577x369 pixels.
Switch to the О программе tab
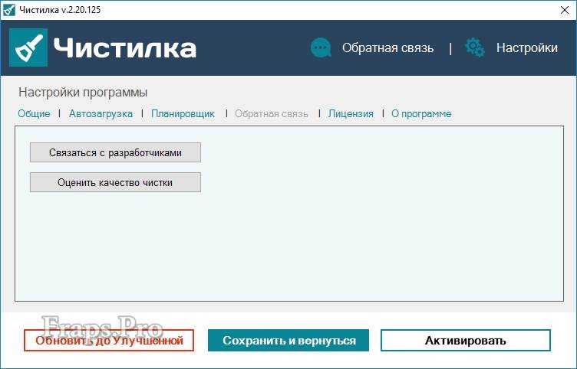(421, 114)
